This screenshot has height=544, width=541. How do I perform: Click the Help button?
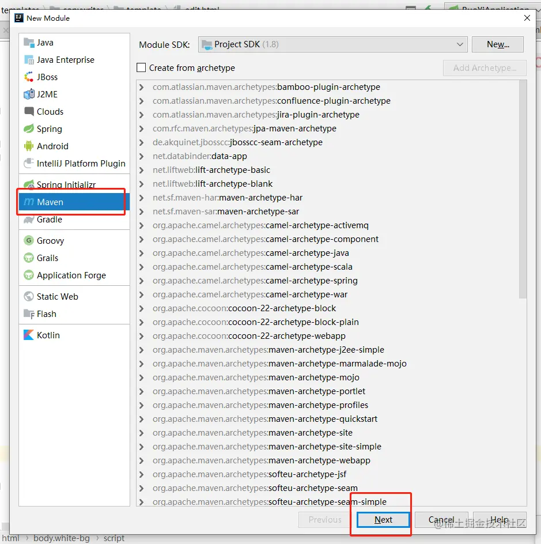[500, 519]
